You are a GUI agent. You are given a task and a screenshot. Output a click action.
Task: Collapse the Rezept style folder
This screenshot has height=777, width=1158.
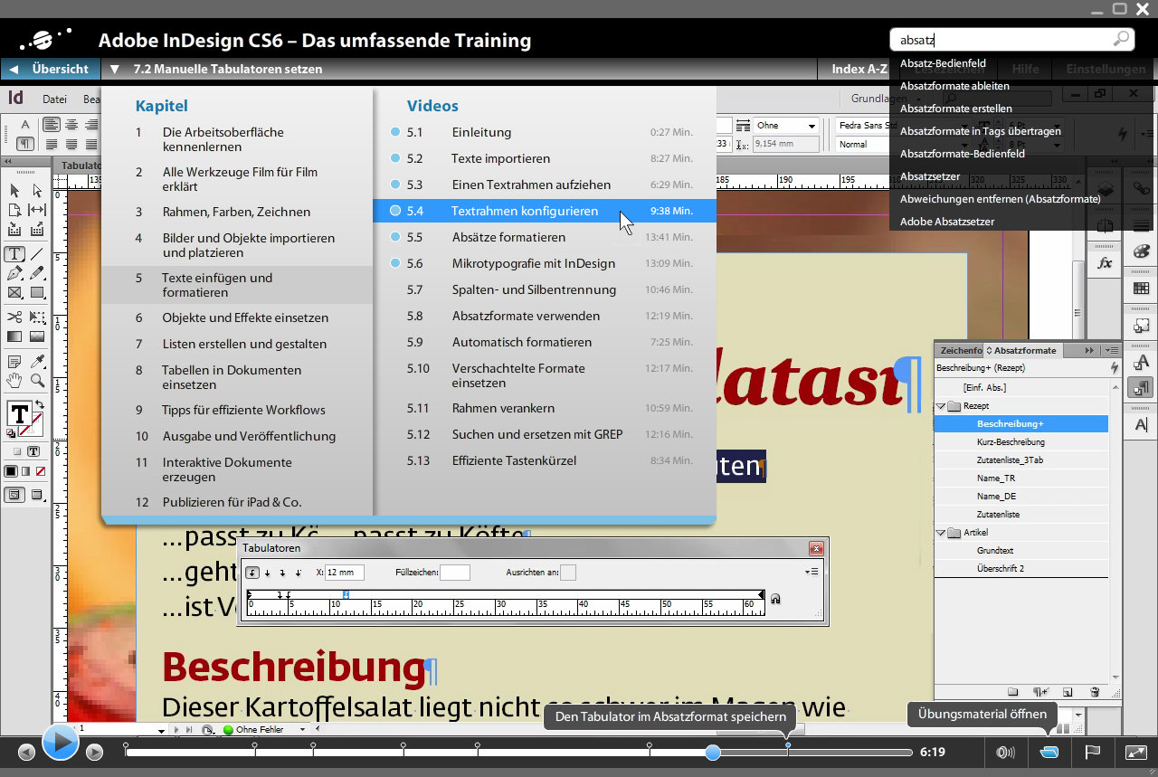[941, 406]
